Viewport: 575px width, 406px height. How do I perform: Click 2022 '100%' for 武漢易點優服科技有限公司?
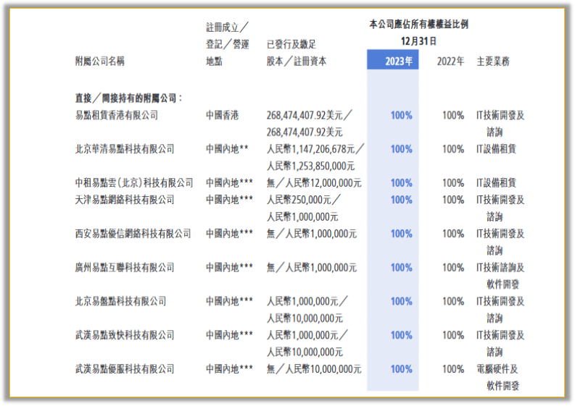(x=453, y=368)
